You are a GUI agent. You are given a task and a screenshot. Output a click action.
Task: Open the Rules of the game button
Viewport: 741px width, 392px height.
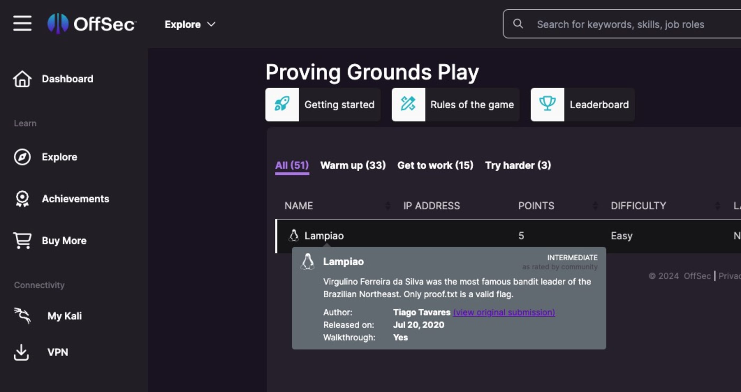point(455,104)
